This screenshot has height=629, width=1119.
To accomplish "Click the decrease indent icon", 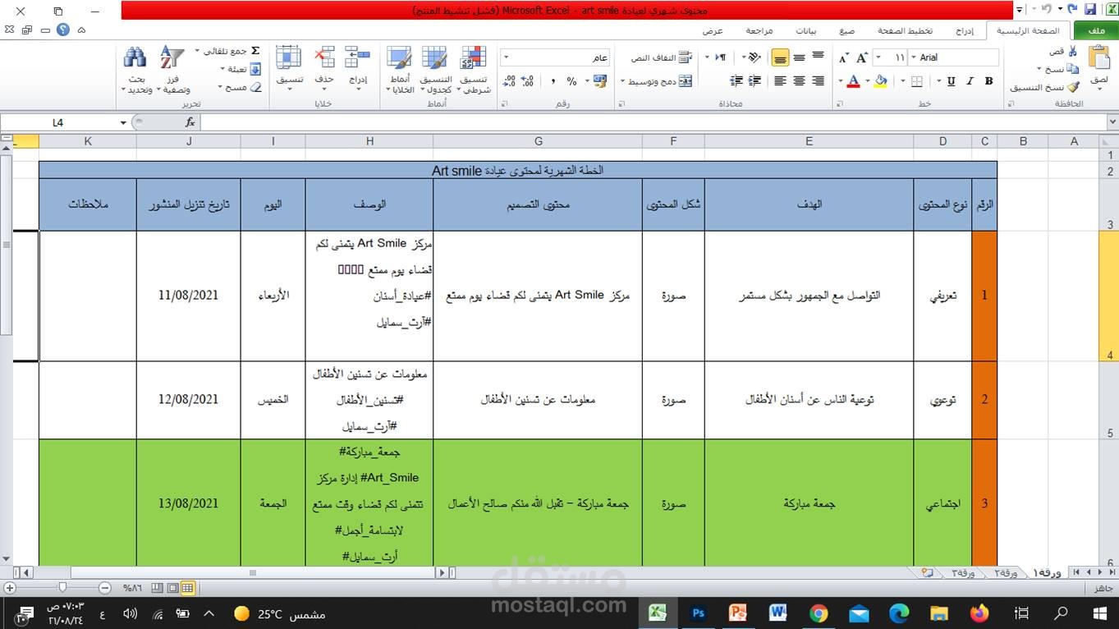I will [x=754, y=81].
